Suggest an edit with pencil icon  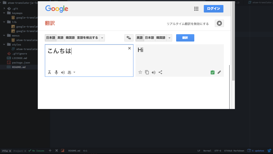(x=219, y=72)
